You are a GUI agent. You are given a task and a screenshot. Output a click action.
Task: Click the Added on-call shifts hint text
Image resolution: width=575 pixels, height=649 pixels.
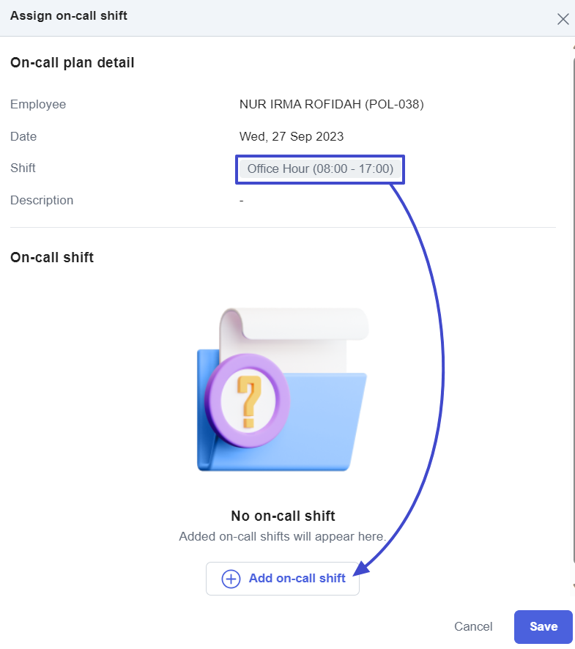pos(283,536)
